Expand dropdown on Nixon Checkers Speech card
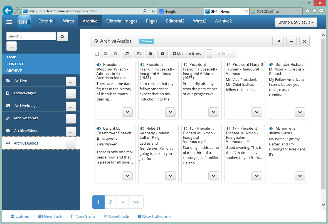Screen dimensions: 328x224 click(x=300, y=112)
